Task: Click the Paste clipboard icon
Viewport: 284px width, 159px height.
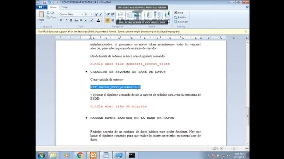Action: [x=41, y=14]
